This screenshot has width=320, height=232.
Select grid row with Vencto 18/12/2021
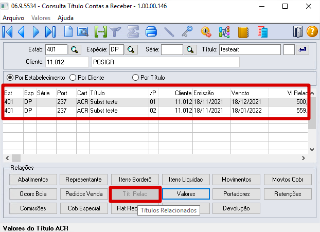(155, 102)
